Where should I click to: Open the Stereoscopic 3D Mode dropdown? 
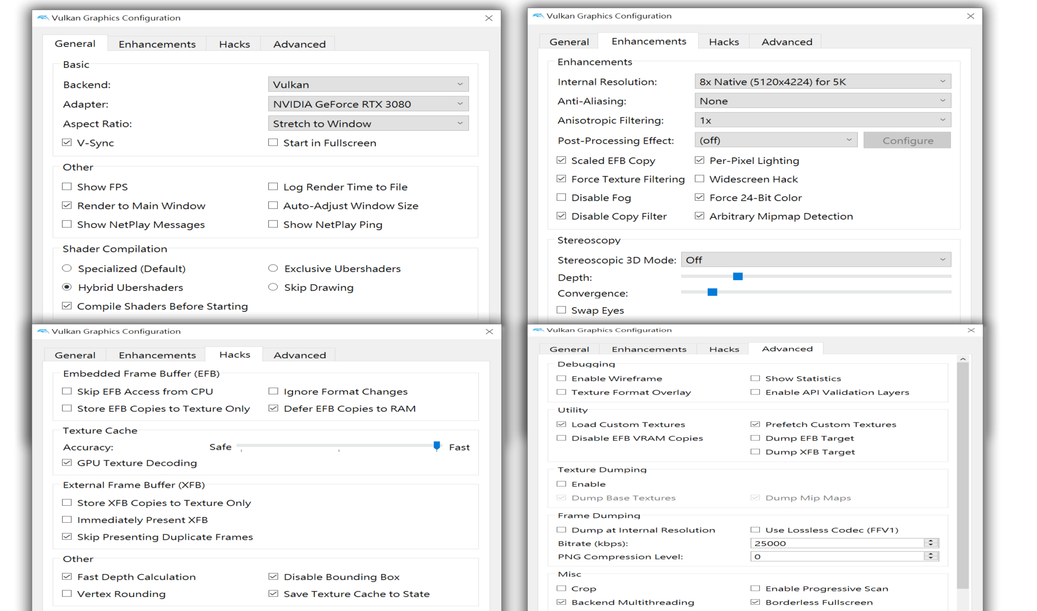coord(816,260)
